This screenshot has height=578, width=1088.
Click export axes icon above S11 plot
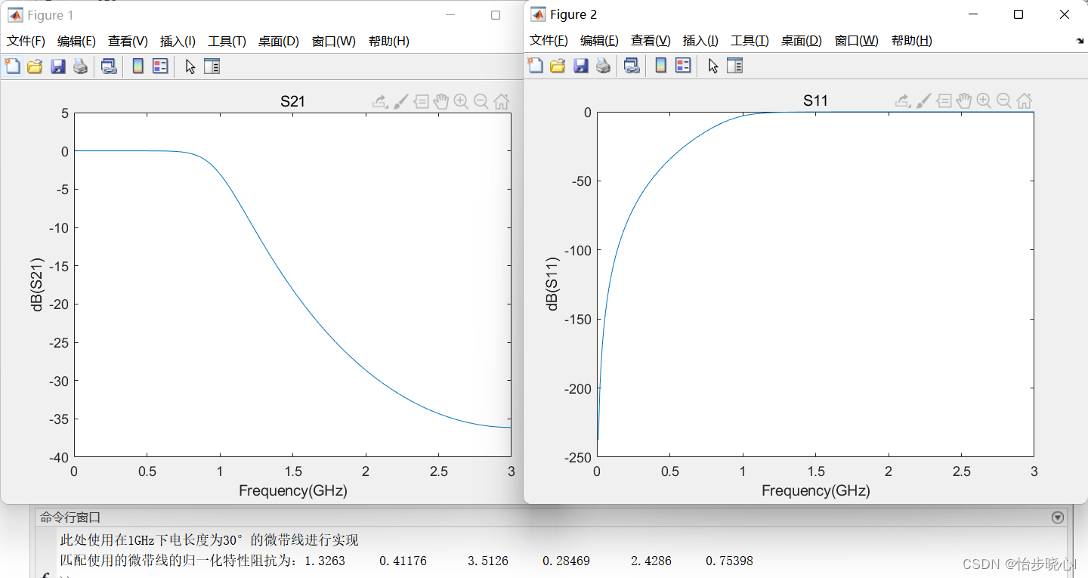point(902,100)
